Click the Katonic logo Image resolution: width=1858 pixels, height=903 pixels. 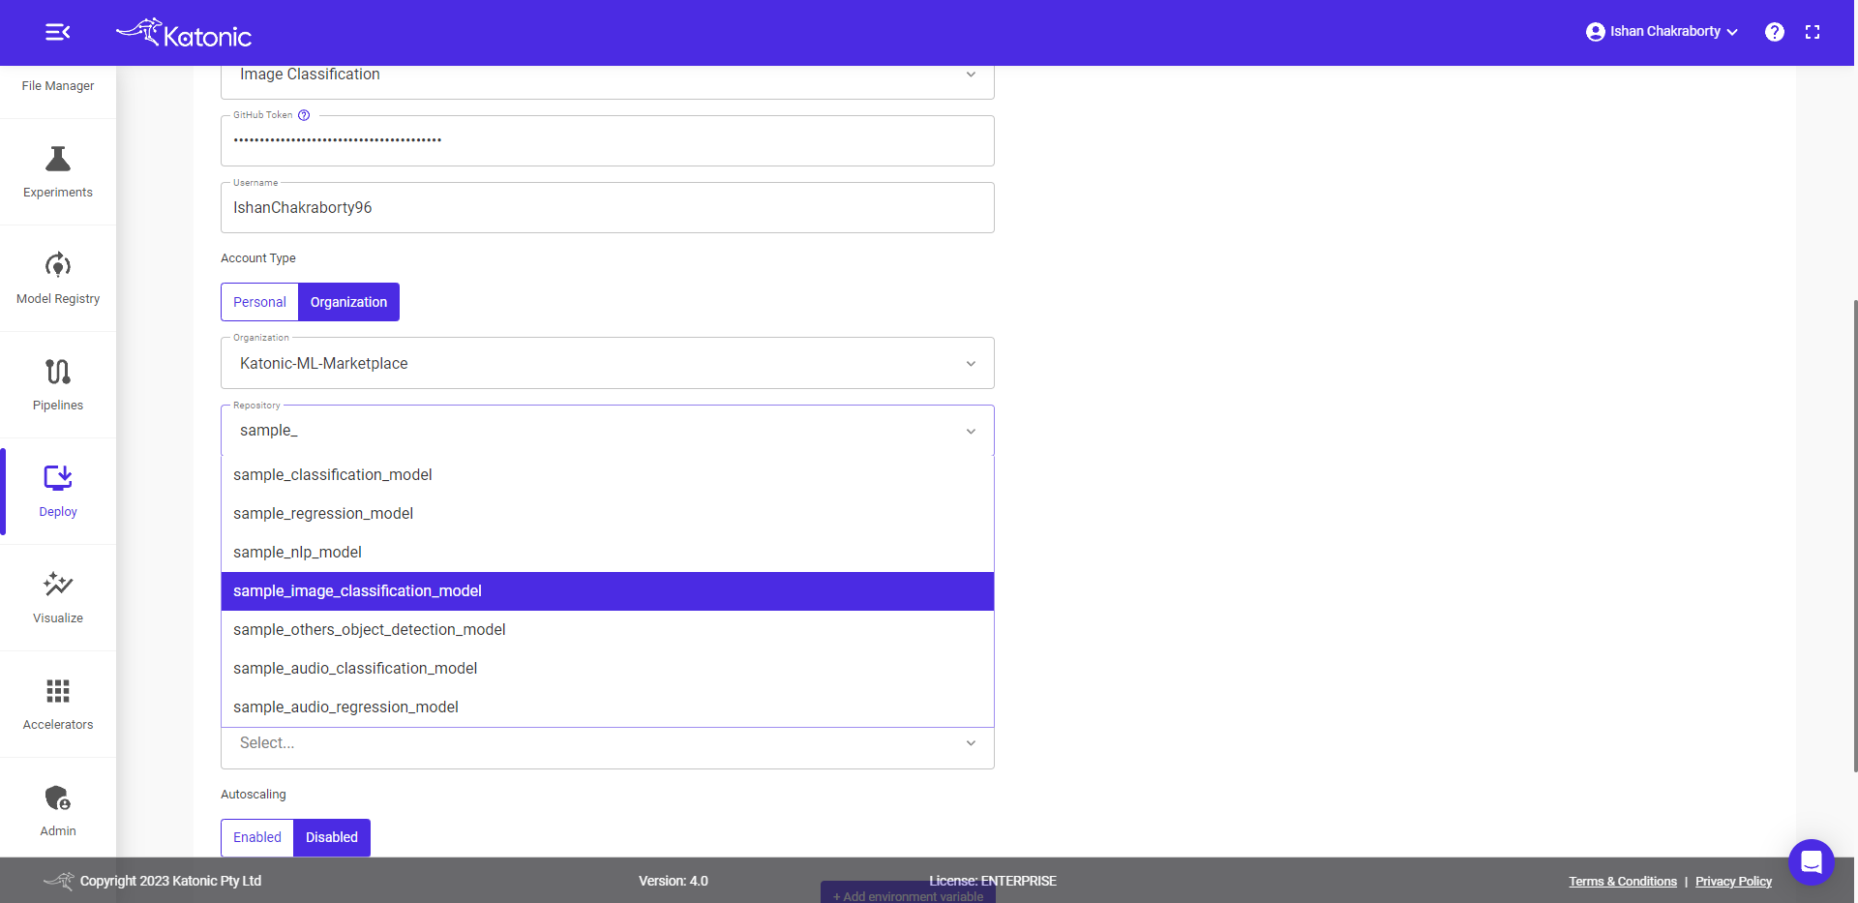click(x=184, y=33)
